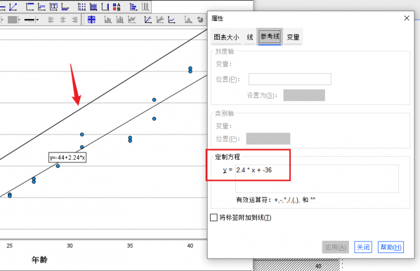Image resolution: width=420 pixels, height=271 pixels.
Task: Align text left icon
Action: click(x=51, y=20)
